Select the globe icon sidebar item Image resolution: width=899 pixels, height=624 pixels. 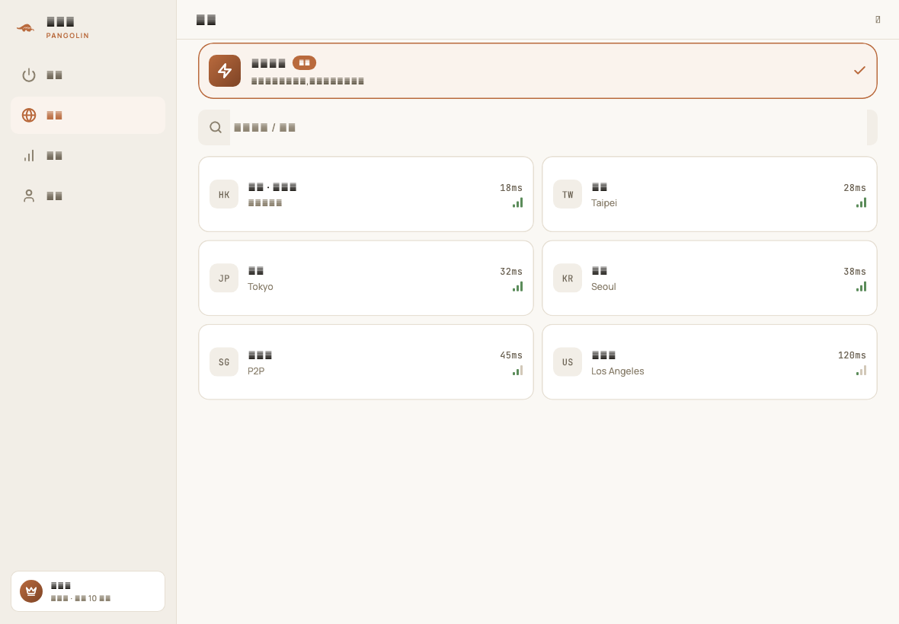88,115
